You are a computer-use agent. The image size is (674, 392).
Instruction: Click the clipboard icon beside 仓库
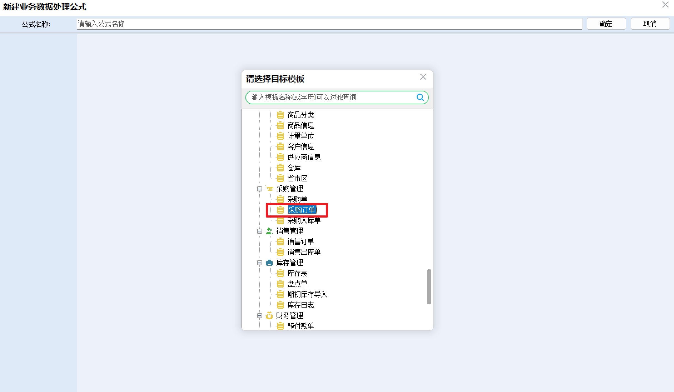click(x=280, y=168)
